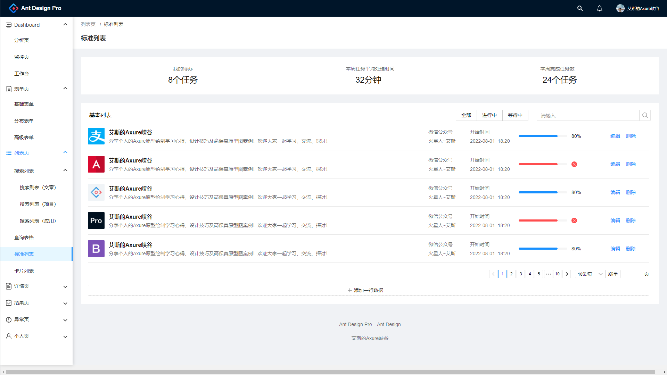The width and height of the screenshot is (667, 375).
Task: Click 删除 in the first list row
Action: pos(631,136)
